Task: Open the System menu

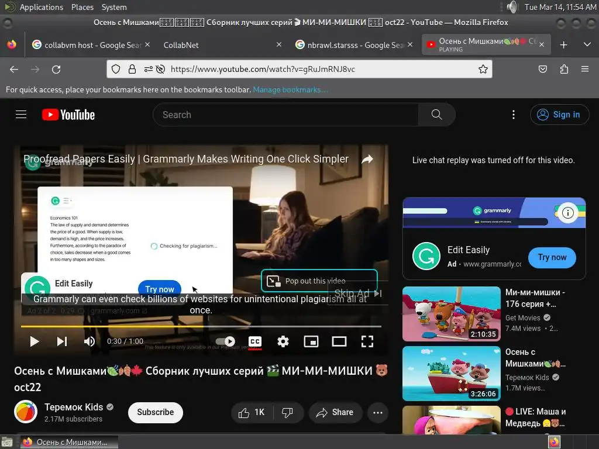Action: [x=114, y=7]
